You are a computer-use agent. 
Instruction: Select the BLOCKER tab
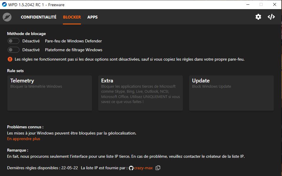[72, 17]
